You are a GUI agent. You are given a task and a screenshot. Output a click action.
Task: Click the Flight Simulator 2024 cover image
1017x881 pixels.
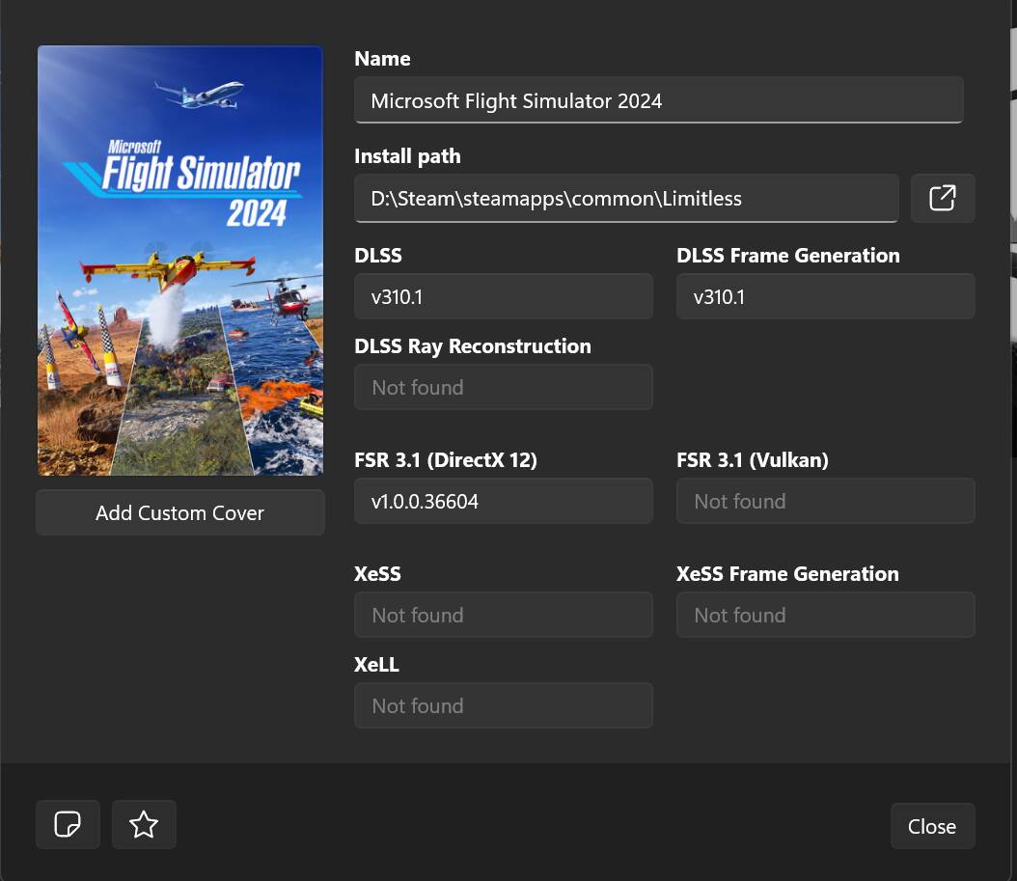pos(180,261)
